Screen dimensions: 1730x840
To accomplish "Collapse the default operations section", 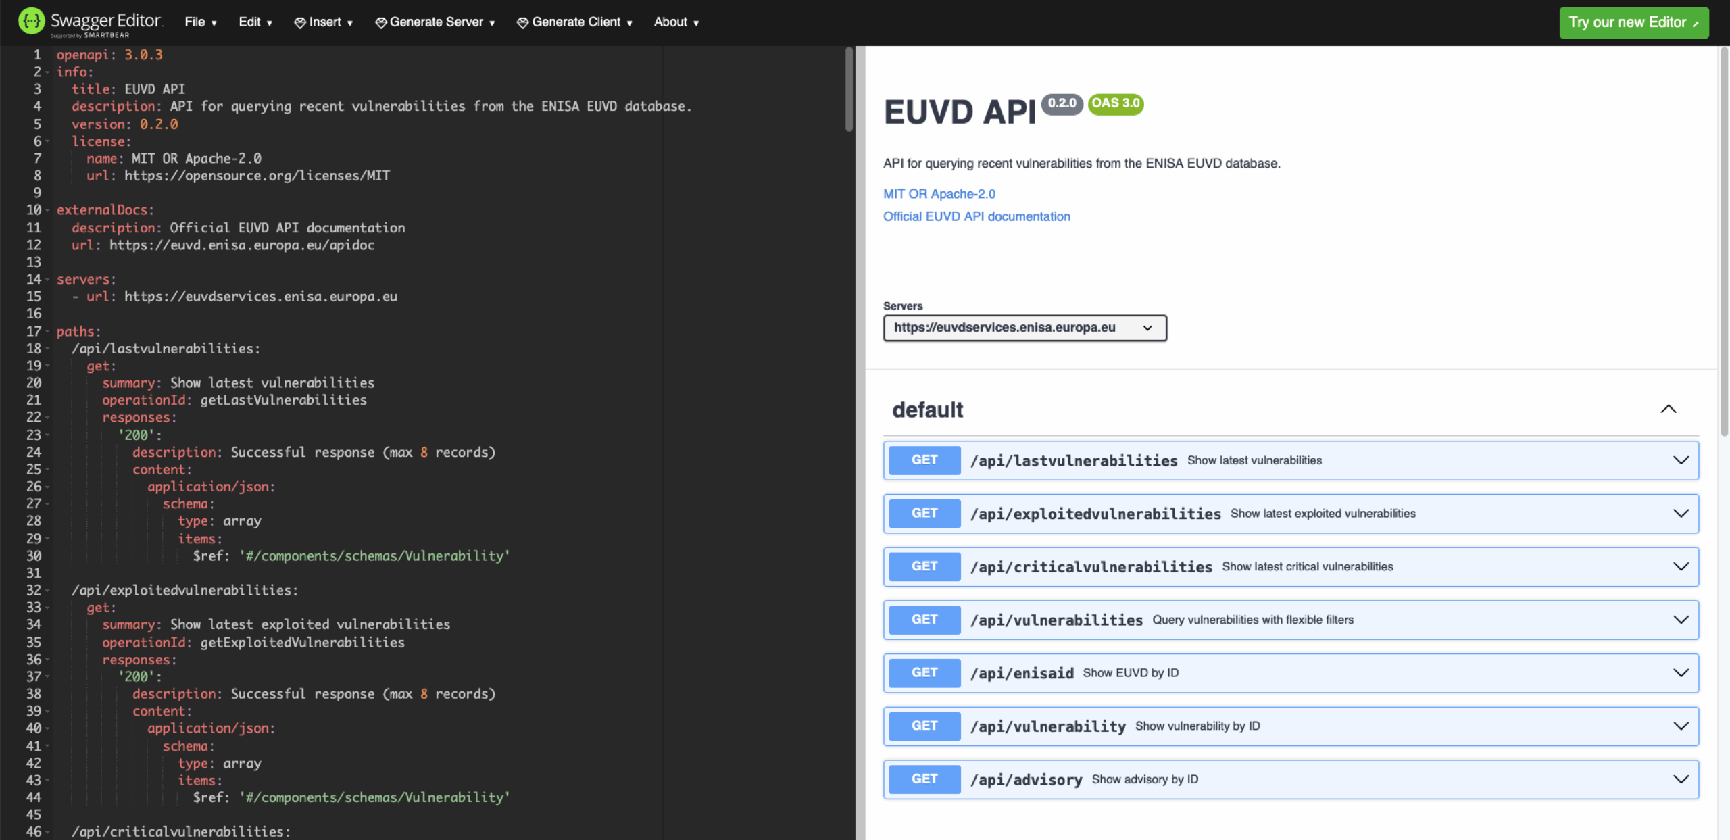I will [1668, 410].
